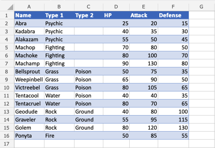Screen dimensions: 215x148
Task: Click Tentacruel's Poison type cell
Action: pos(88,103)
